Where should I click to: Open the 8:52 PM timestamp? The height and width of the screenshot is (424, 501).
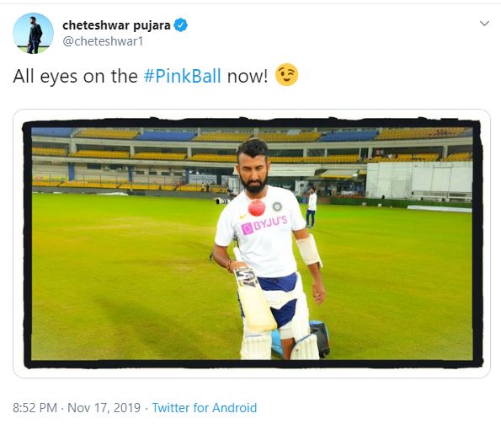click(35, 408)
